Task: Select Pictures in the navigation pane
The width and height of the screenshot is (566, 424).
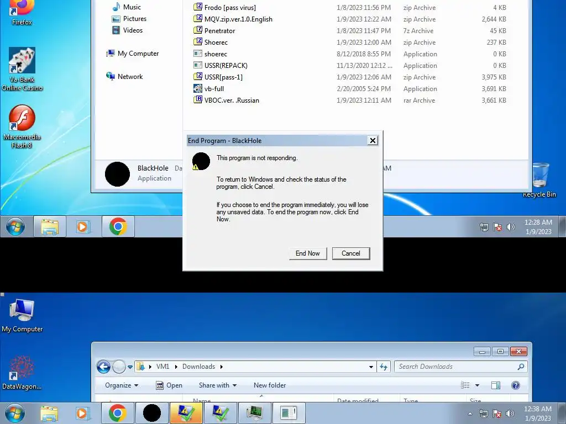Action: click(129, 18)
